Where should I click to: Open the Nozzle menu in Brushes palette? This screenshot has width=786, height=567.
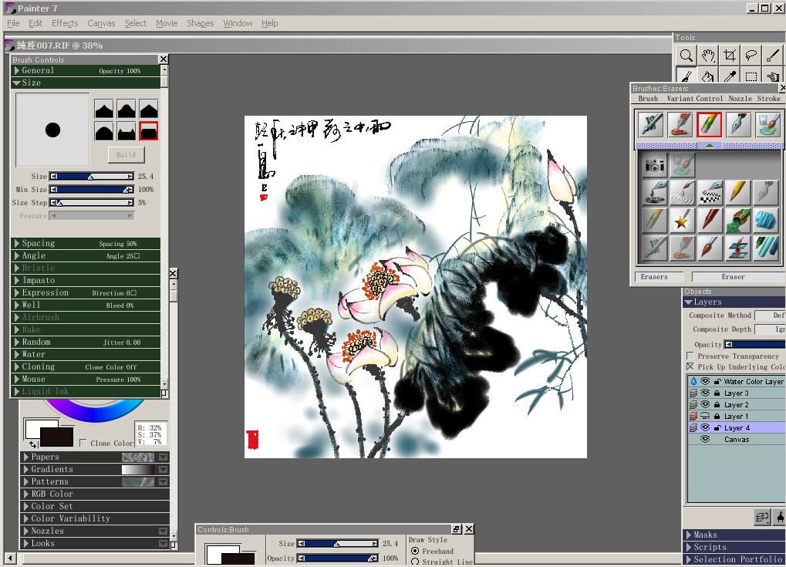click(x=740, y=98)
